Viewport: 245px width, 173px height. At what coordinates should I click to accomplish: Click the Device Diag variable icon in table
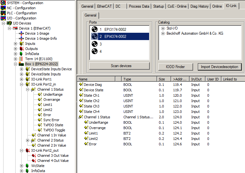point(81,84)
